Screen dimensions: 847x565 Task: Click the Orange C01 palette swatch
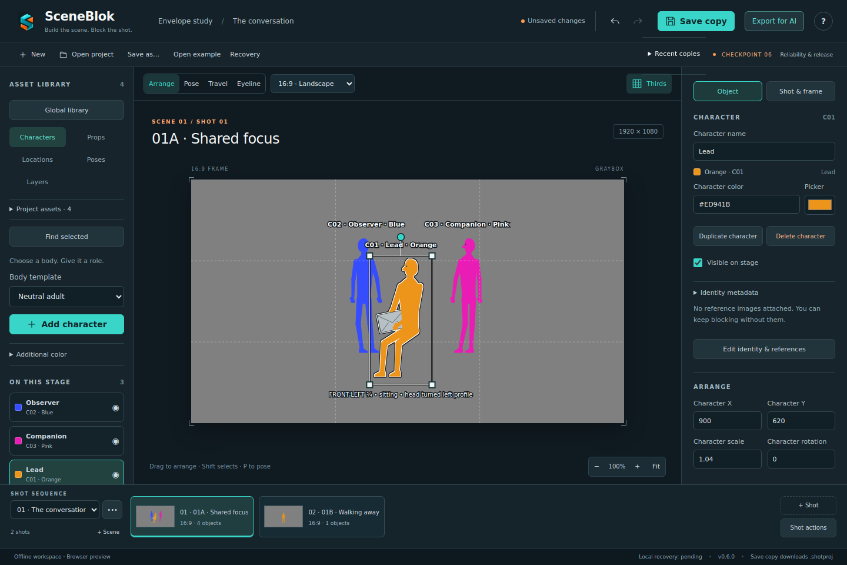point(697,172)
